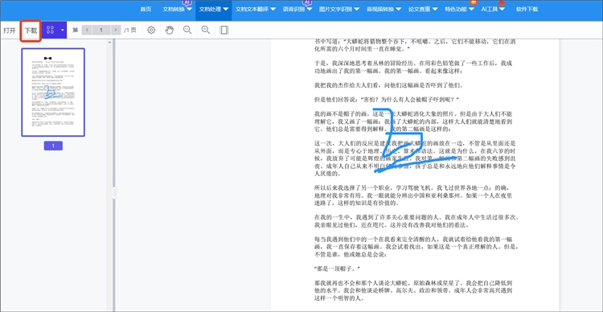Click the page number input field
This screenshot has height=312, width=603.
pyautogui.click(x=101, y=30)
